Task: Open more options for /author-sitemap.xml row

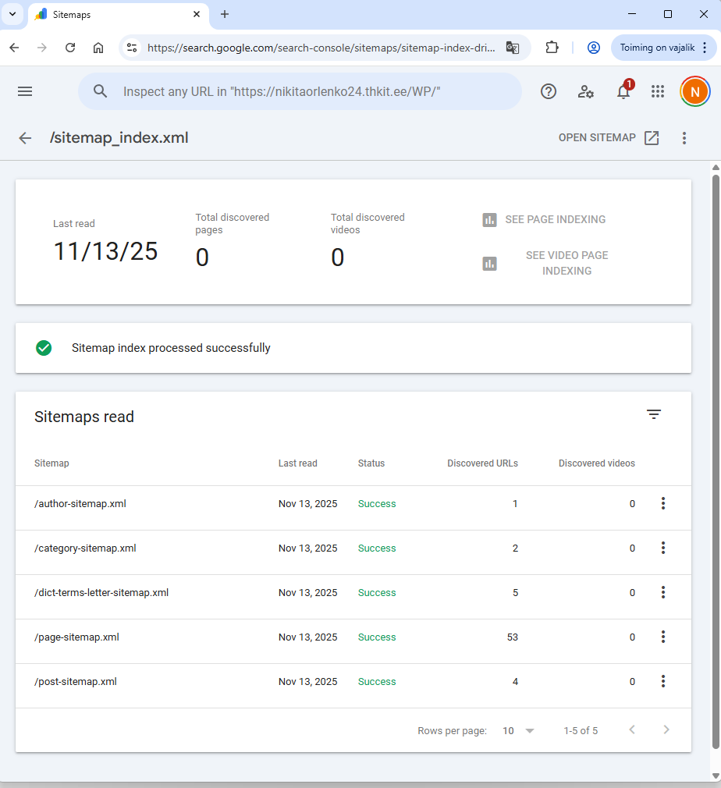Action: 663,504
